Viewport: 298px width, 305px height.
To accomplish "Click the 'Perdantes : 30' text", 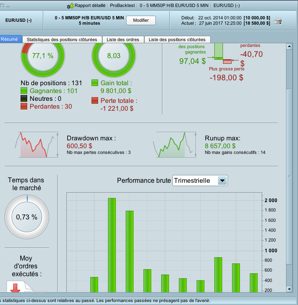I will point(51,106).
